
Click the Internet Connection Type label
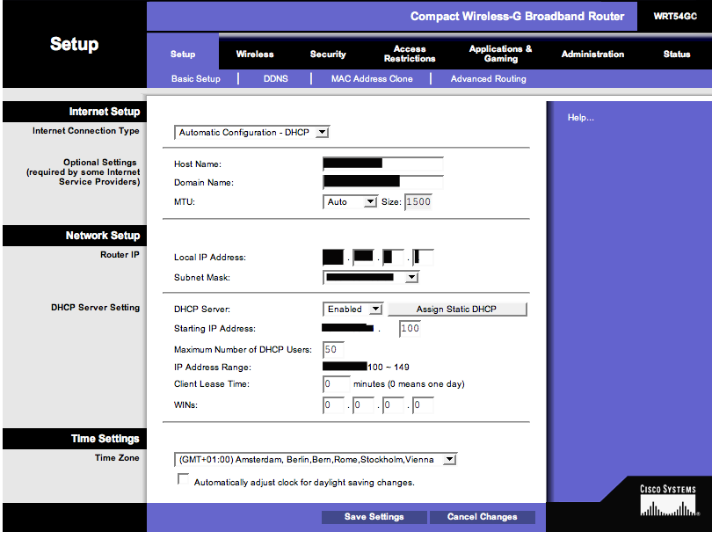(x=86, y=131)
